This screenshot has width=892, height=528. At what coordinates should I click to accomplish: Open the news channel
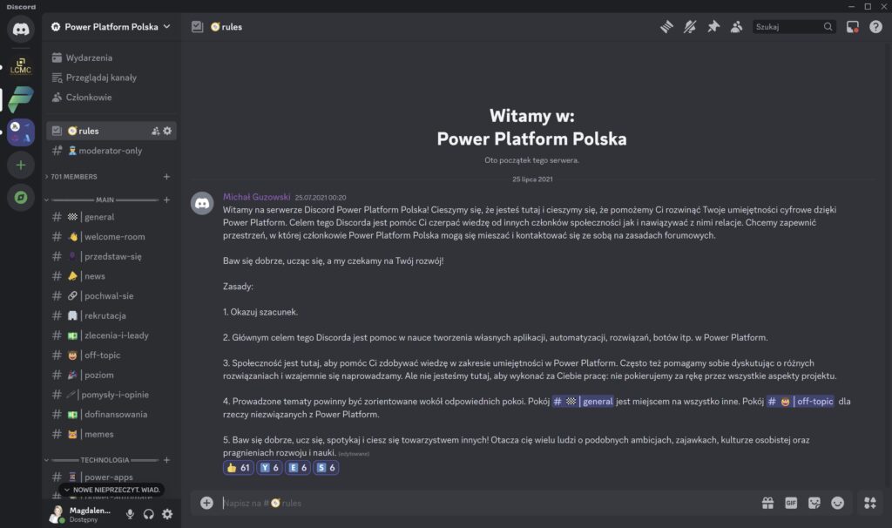pos(111,276)
